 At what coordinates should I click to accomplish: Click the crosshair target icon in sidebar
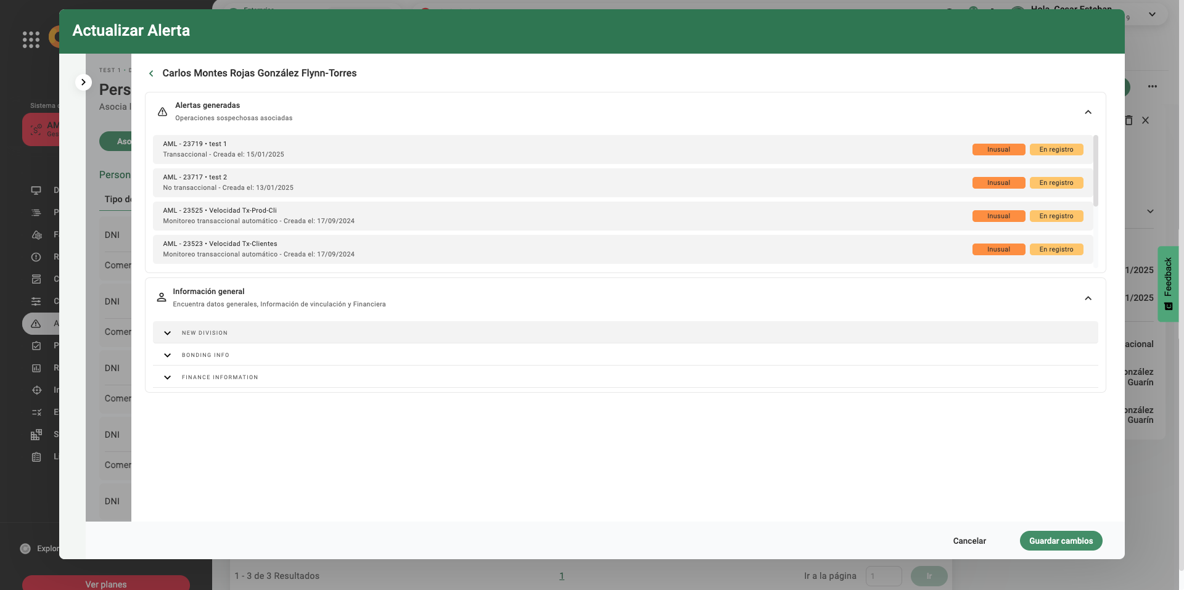click(36, 390)
